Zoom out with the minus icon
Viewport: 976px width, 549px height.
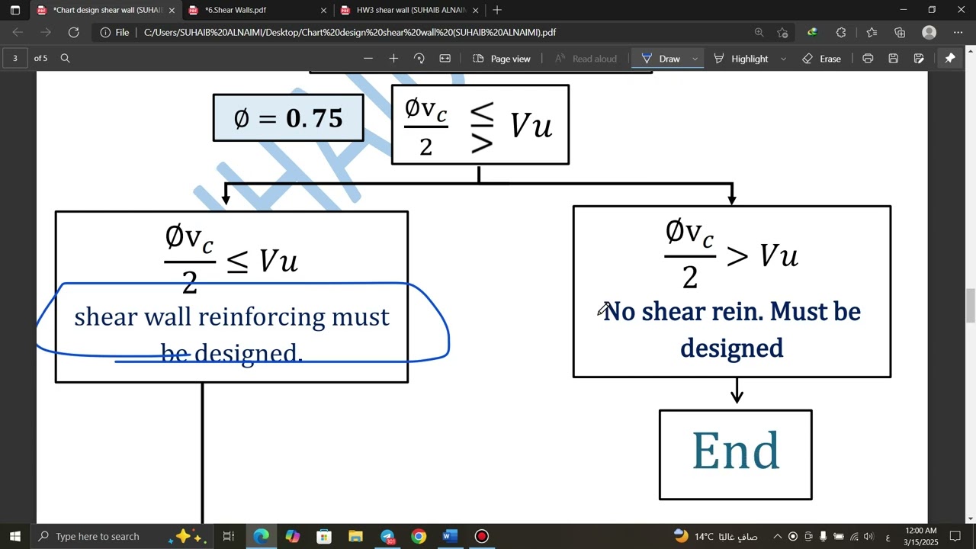368,59
